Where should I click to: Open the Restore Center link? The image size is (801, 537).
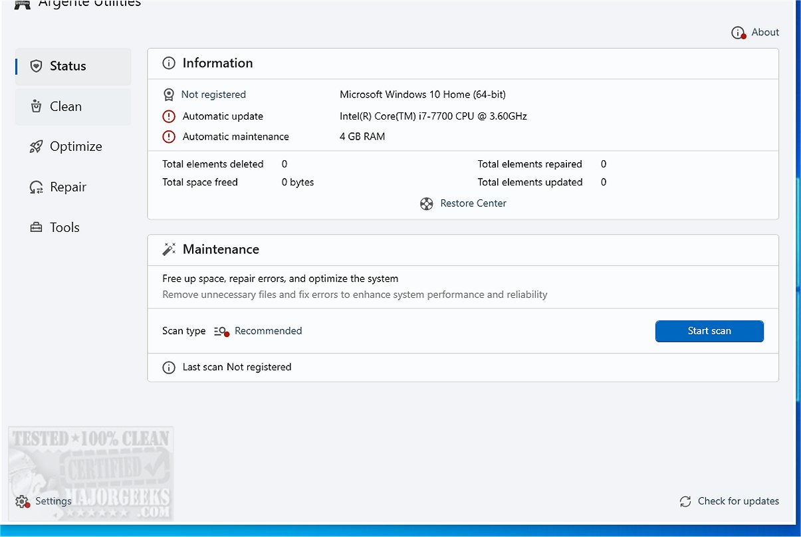click(x=473, y=203)
